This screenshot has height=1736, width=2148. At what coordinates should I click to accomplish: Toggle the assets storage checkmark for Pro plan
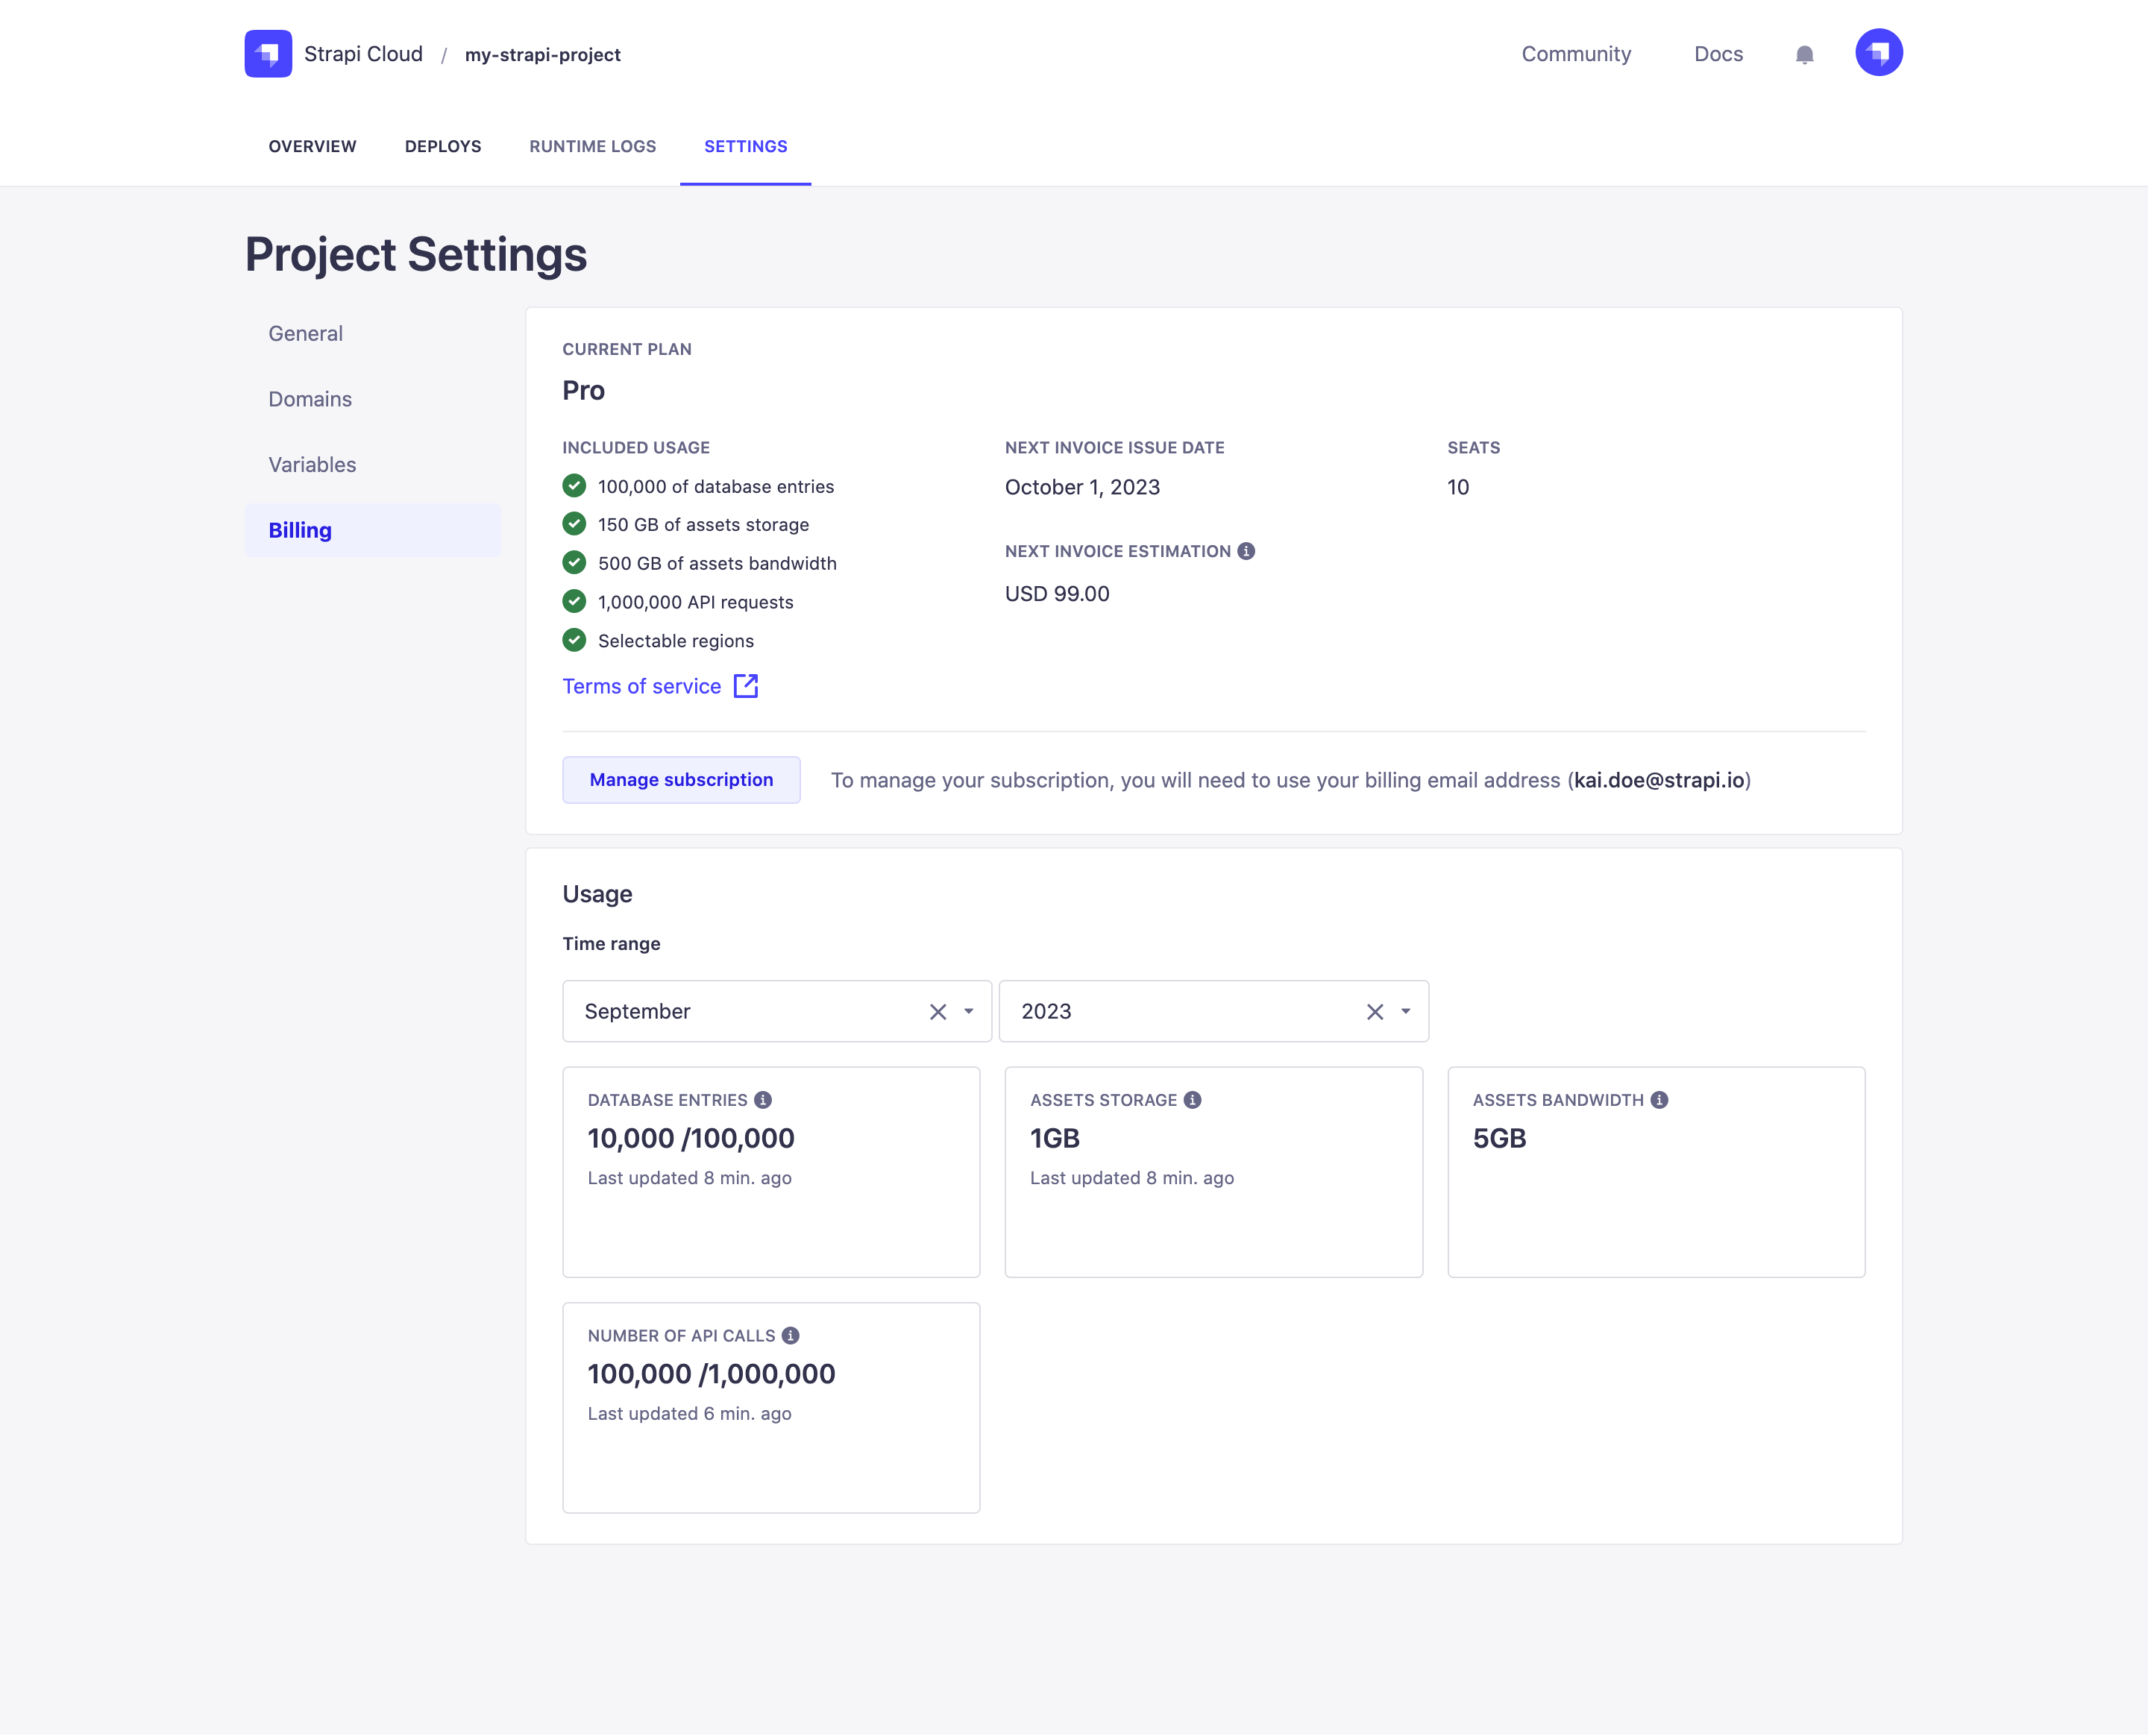[574, 524]
